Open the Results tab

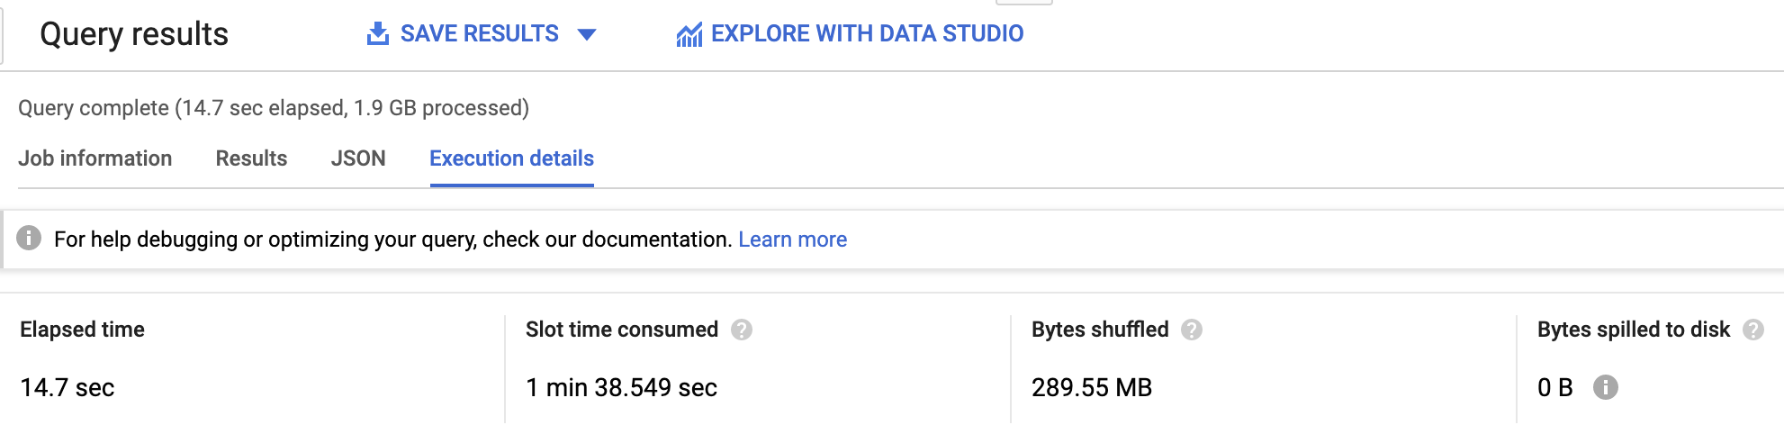(x=251, y=158)
